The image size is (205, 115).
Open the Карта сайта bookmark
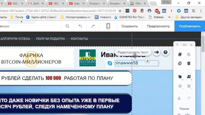click(41, 17)
